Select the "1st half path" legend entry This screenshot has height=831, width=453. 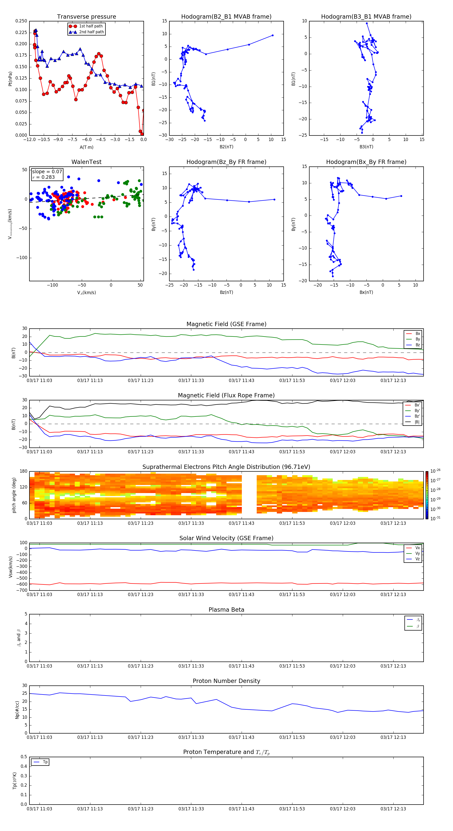[x=86, y=26]
